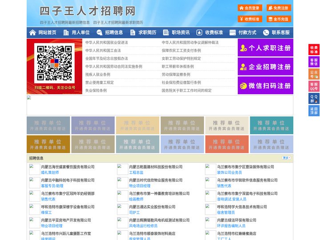This screenshot has height=240, width=320.
Task: Open 工程总监 job link
Action: (136, 172)
